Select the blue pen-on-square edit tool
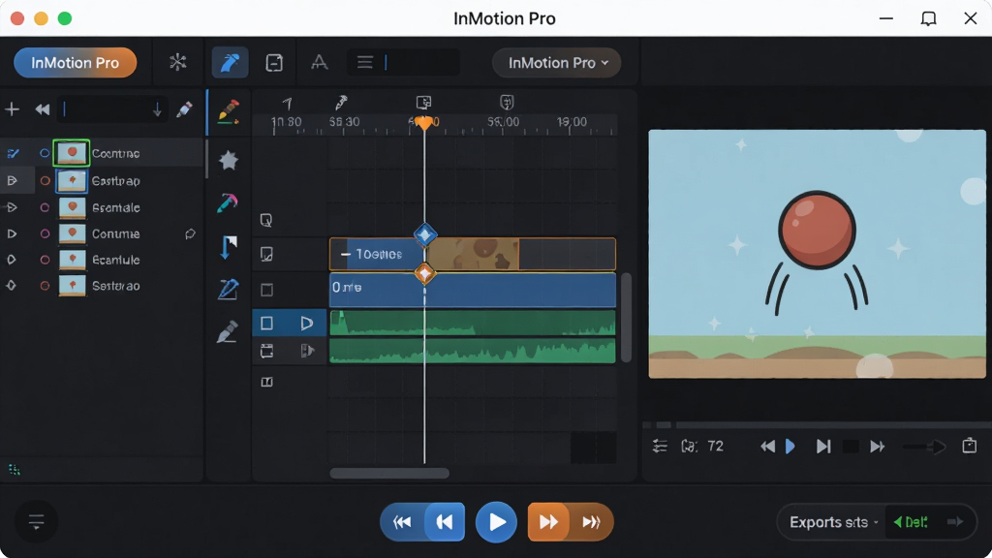The width and height of the screenshot is (992, 558). (228, 289)
